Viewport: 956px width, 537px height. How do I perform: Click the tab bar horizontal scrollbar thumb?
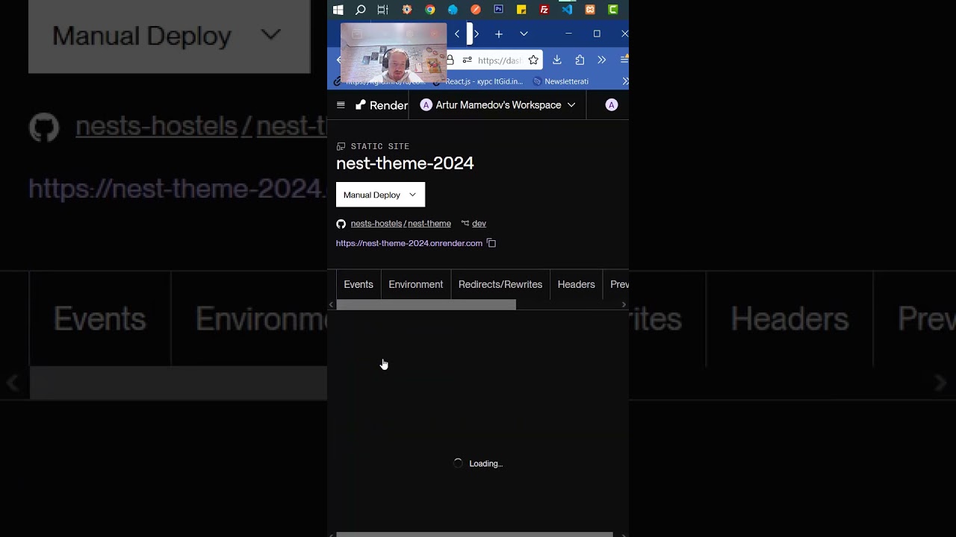point(426,304)
